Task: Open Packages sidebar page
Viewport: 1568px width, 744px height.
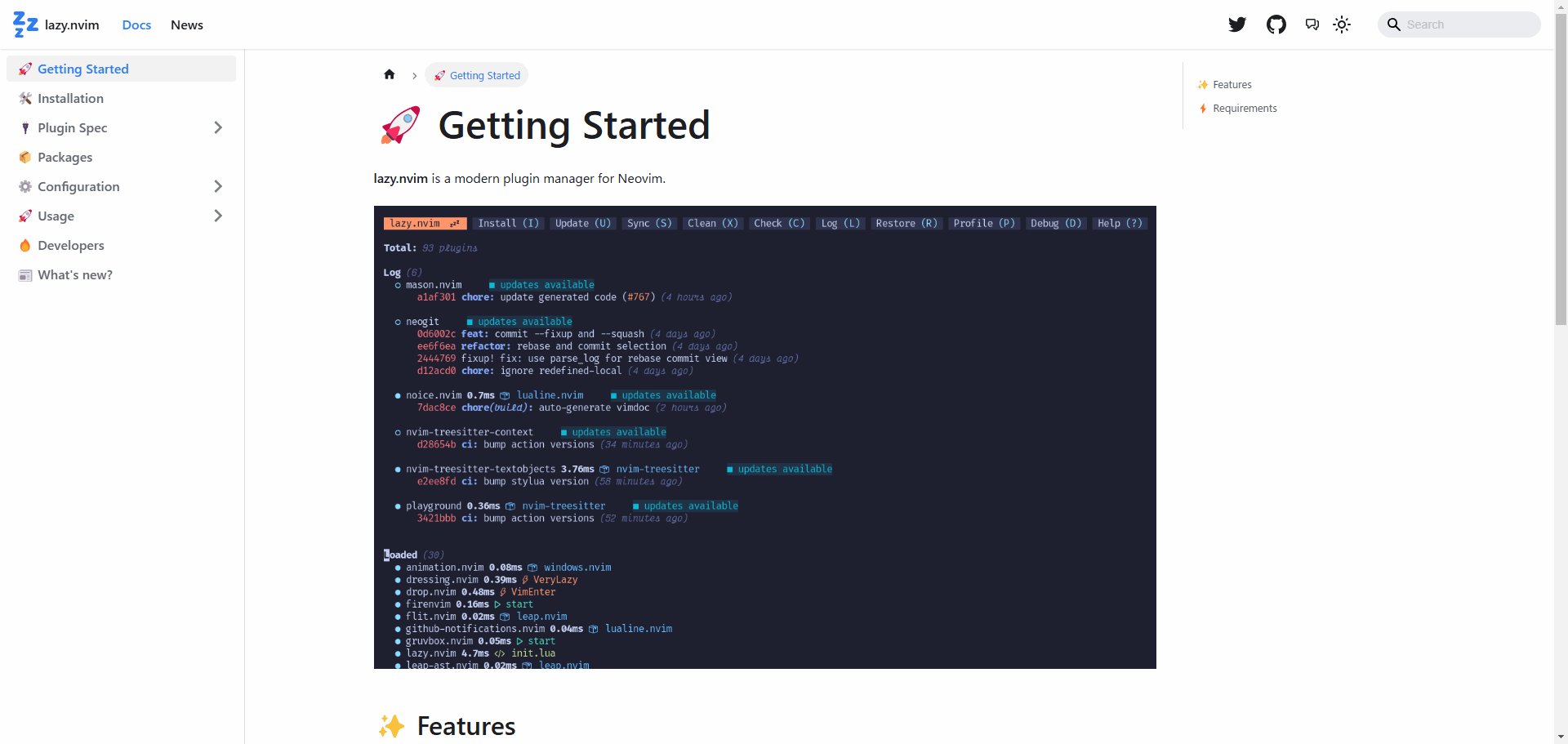Action: pyautogui.click(x=121, y=157)
